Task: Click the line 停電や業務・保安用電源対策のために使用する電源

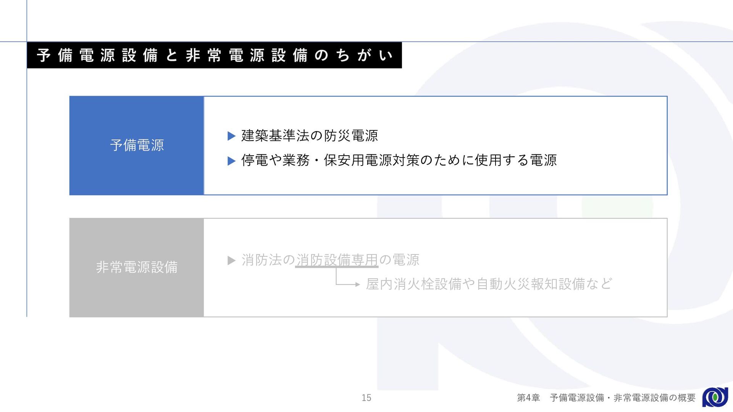Action: (399, 160)
